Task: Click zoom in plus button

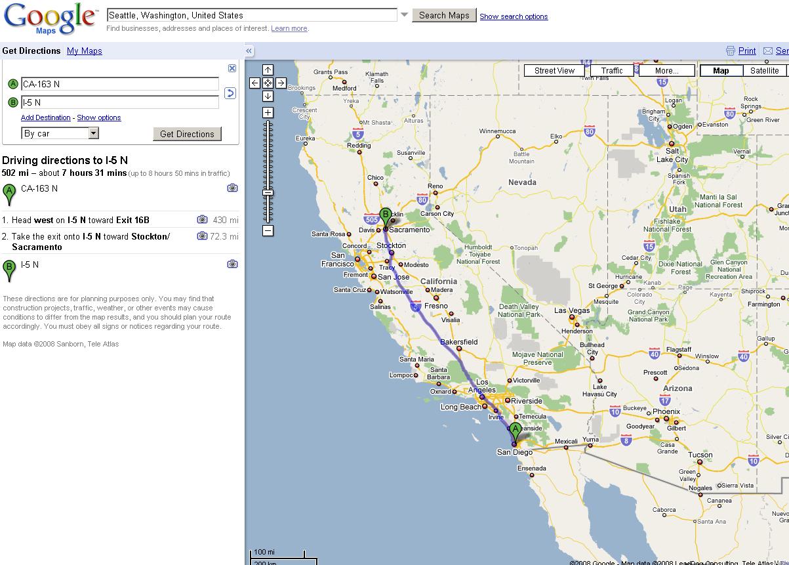Action: (x=268, y=112)
